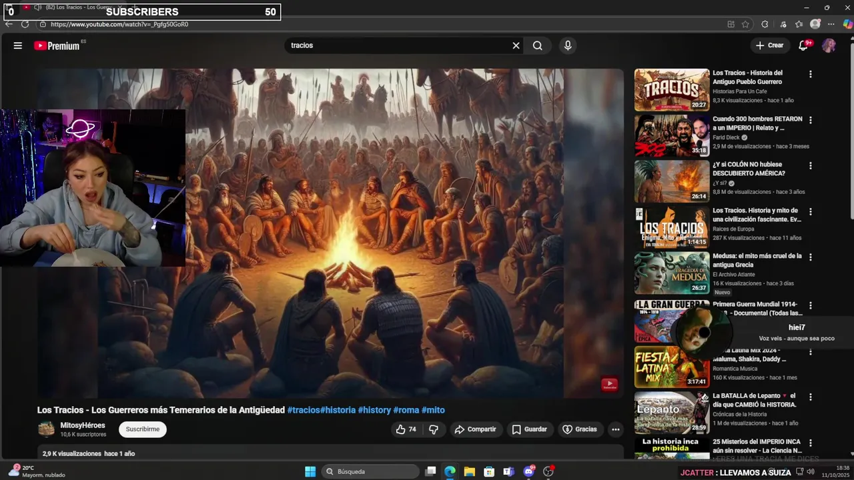Add page to favorites with star icon
This screenshot has width=854, height=480.
point(745,24)
